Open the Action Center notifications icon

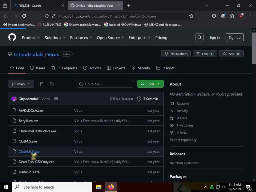pos(248,187)
